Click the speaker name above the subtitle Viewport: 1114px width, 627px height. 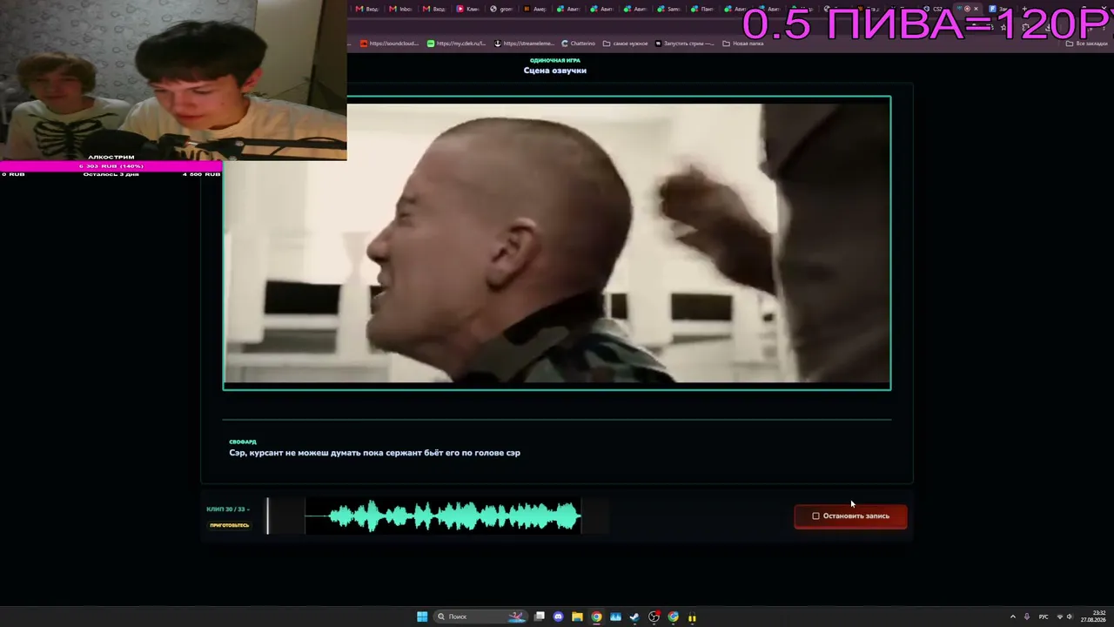[243, 442]
